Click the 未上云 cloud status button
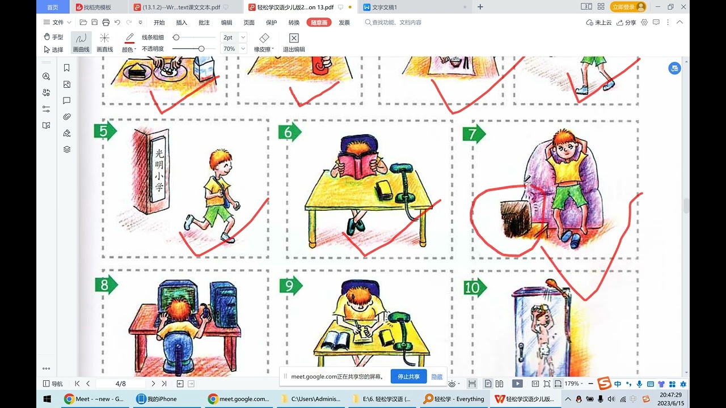Viewport: 726px width, 408px height. tap(599, 23)
